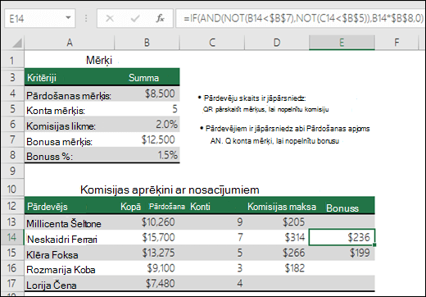Click the Komisijas aprēķini ar nosacījumiem title
The image size is (426, 297).
170,190
